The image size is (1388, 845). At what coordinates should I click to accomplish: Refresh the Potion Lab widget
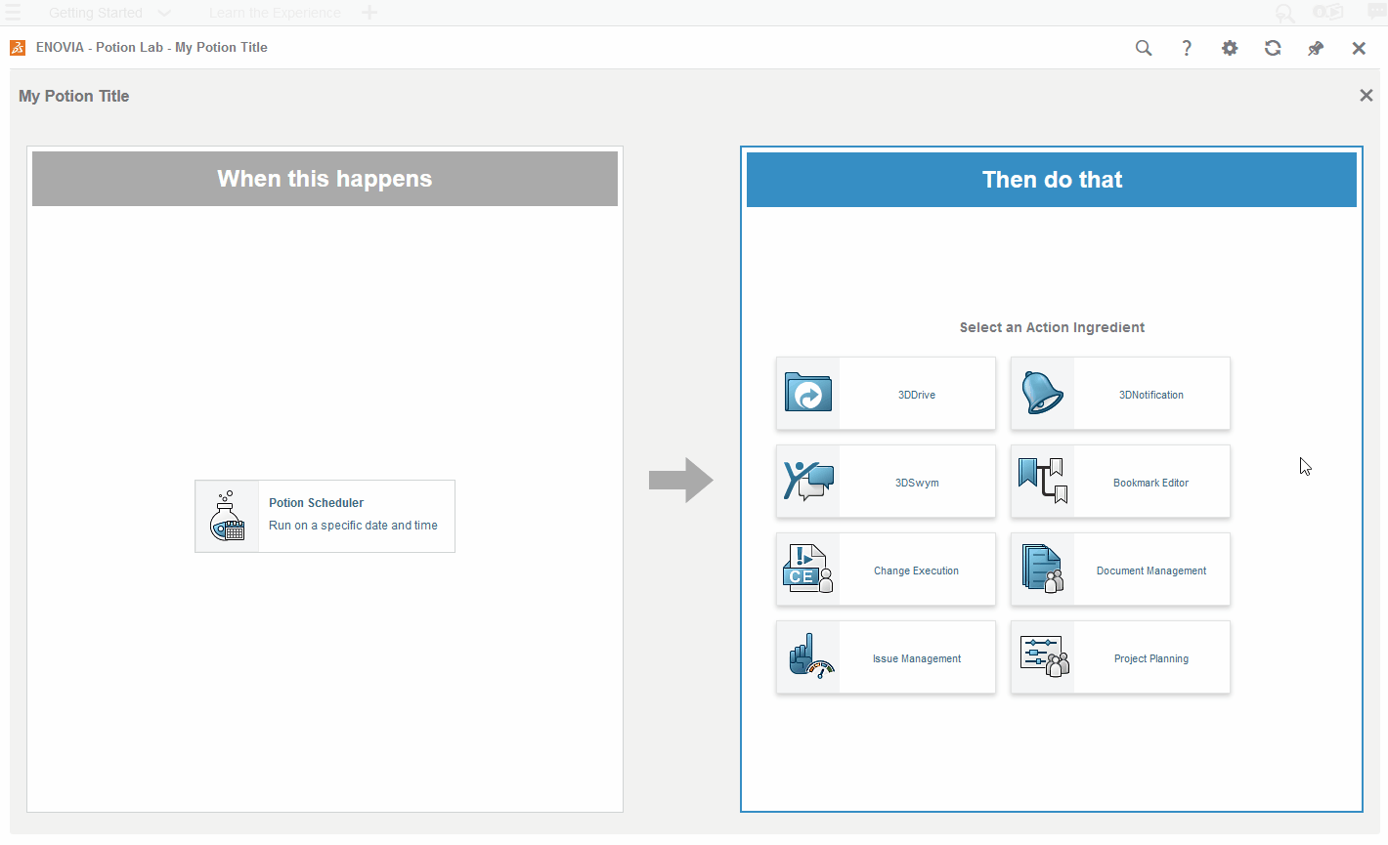[x=1273, y=48]
